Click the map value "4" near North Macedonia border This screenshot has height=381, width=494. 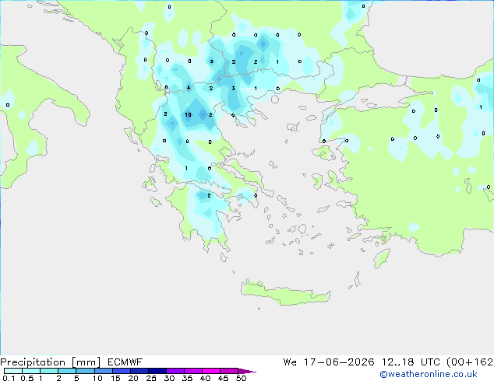[x=189, y=87]
